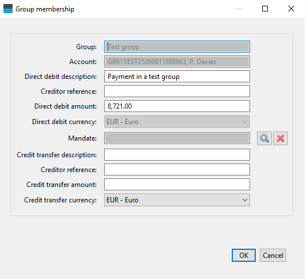Open mandate search with magnifier icon
The width and height of the screenshot is (305, 279).
[x=264, y=138]
